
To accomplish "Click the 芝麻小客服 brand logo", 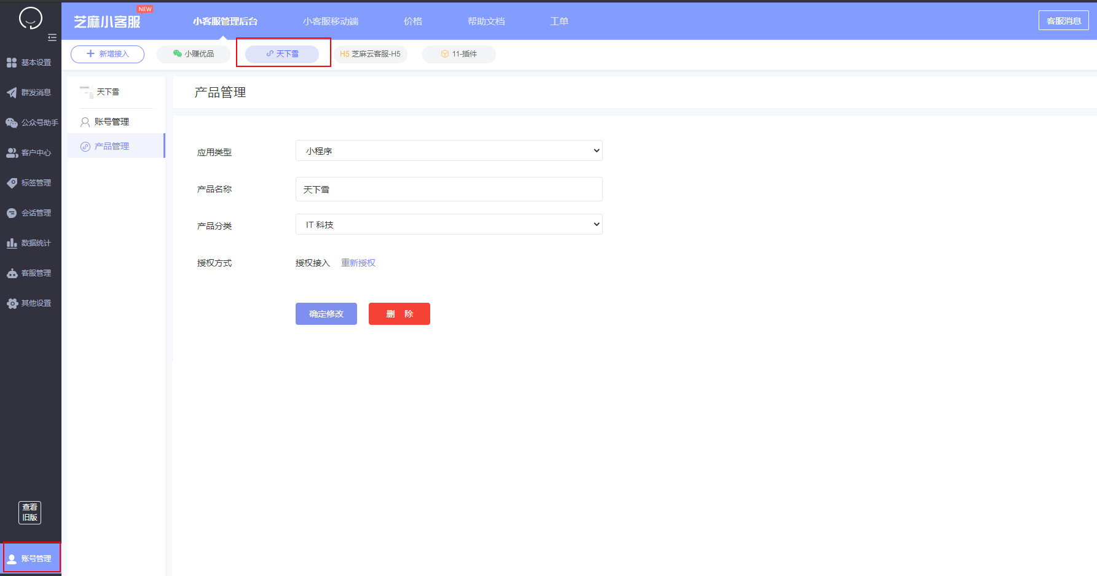I will coord(108,21).
